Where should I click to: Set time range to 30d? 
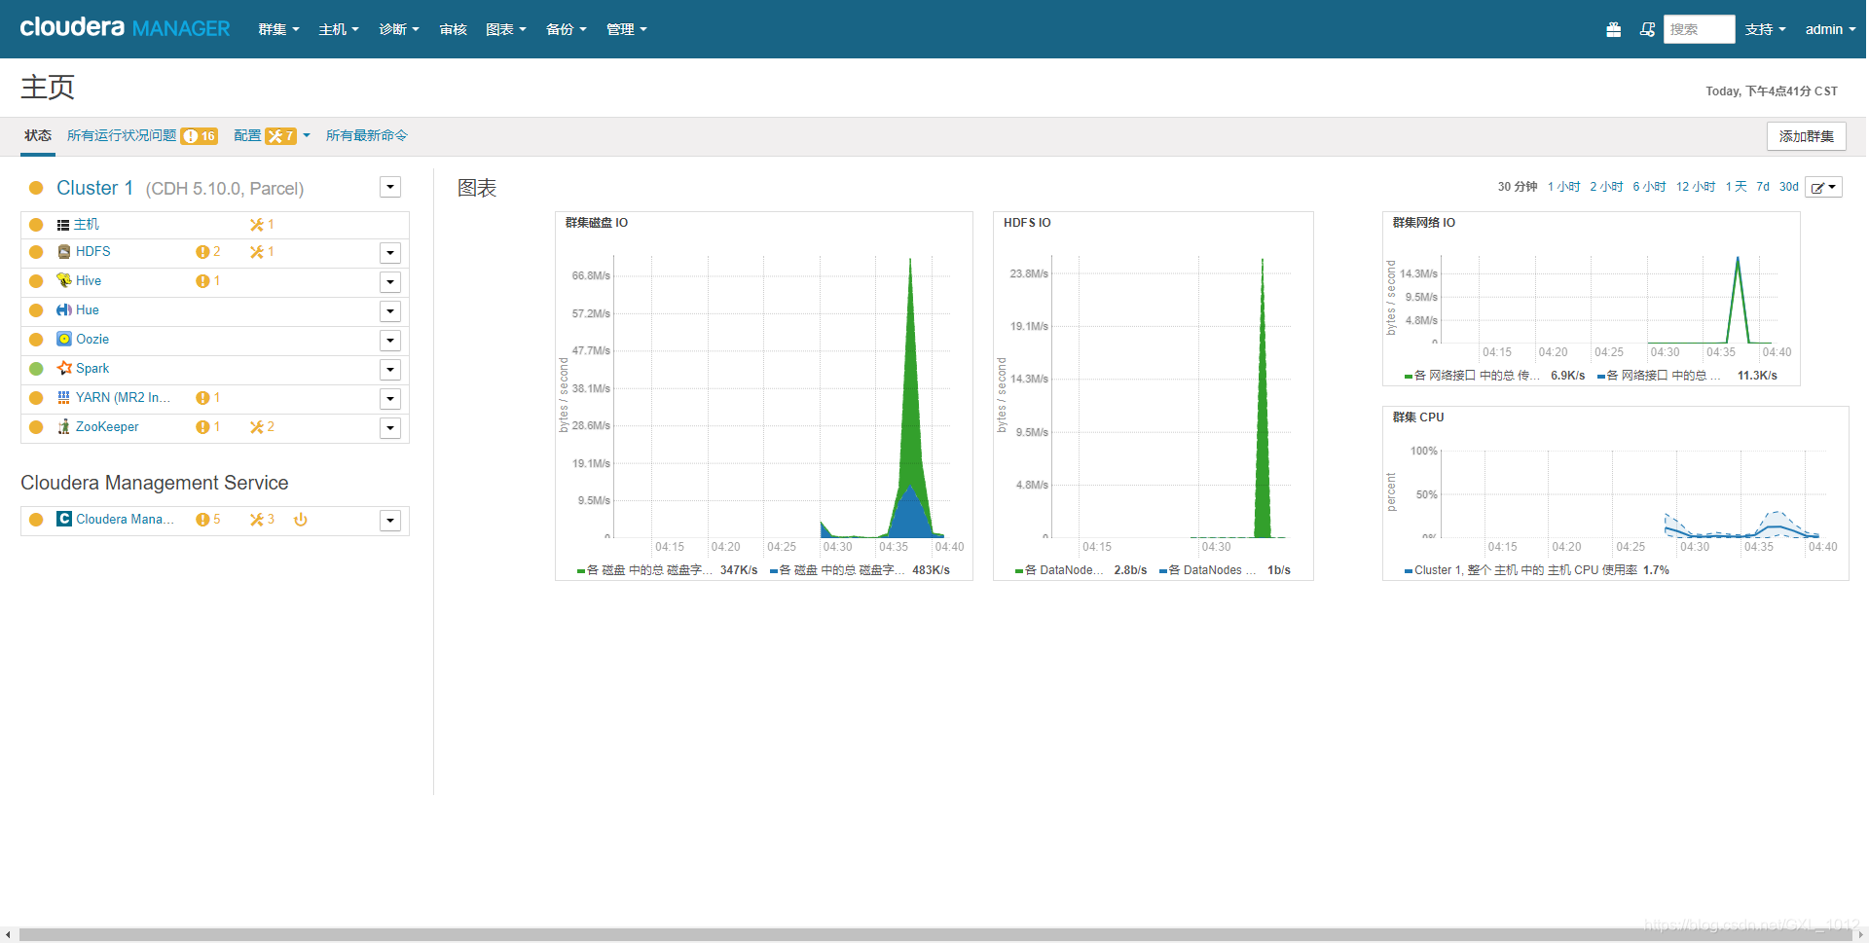1788,187
